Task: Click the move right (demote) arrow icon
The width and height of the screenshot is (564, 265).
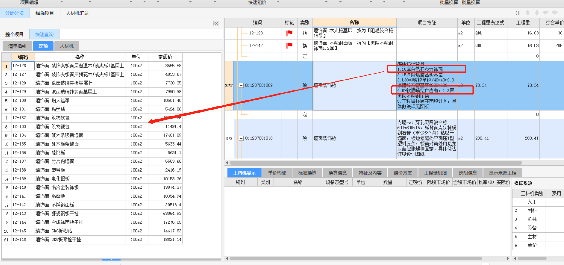Action: (555, 12)
